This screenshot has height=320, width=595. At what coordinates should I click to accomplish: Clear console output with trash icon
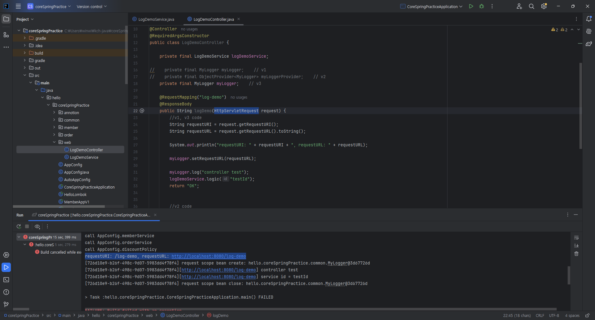pos(576,254)
